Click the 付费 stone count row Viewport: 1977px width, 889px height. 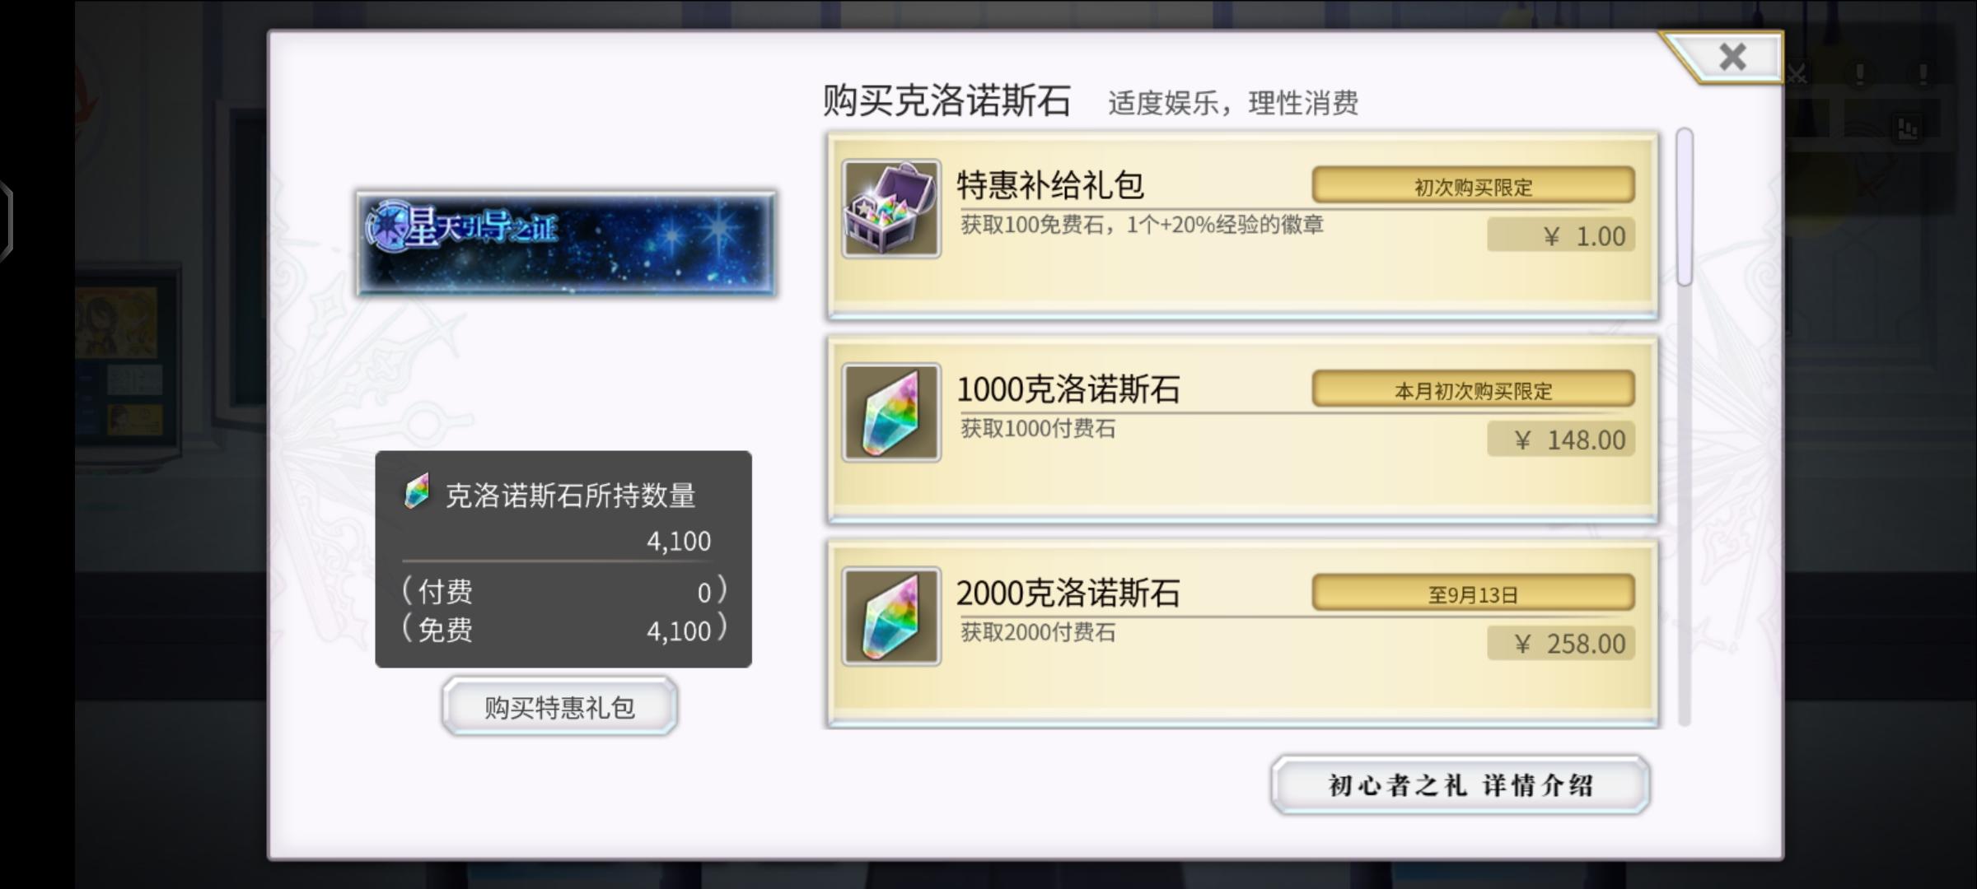tap(563, 591)
